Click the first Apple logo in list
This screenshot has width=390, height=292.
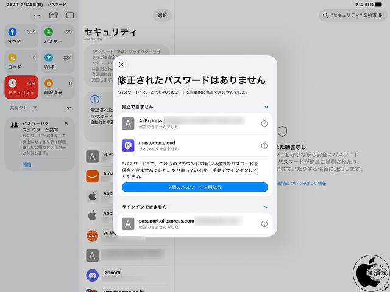(x=92, y=196)
